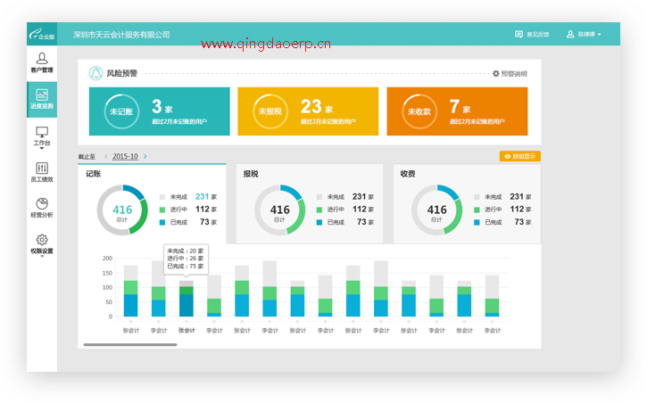
Task: Toggle 未完成 legend in 记账 chart
Action: coord(162,196)
